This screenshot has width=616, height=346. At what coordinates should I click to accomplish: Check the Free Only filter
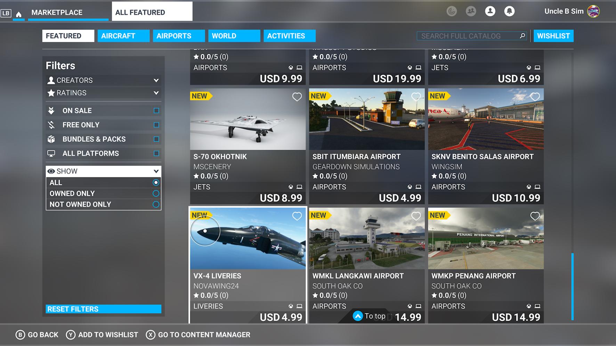[156, 125]
